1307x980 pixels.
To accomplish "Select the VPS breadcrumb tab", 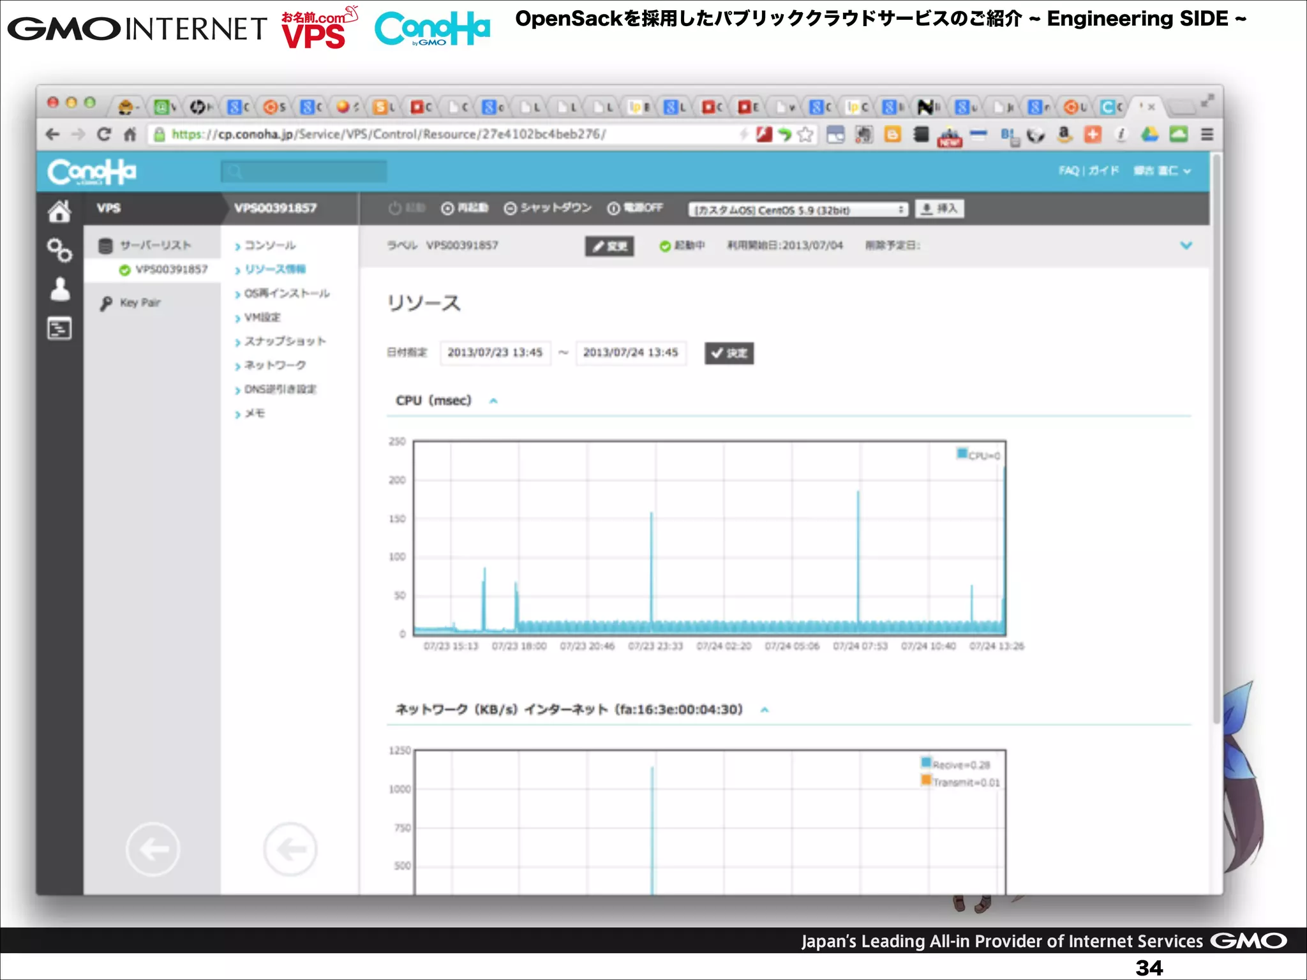I will click(108, 208).
